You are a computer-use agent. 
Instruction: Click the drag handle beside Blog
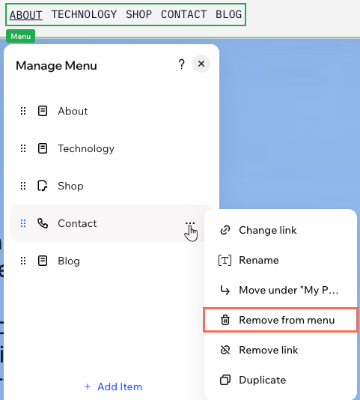[x=23, y=261]
